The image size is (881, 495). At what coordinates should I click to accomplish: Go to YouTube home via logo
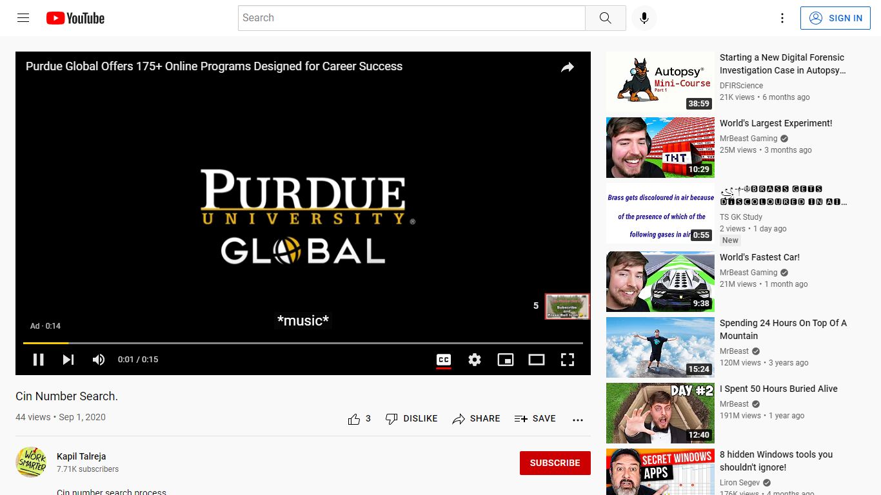point(75,18)
